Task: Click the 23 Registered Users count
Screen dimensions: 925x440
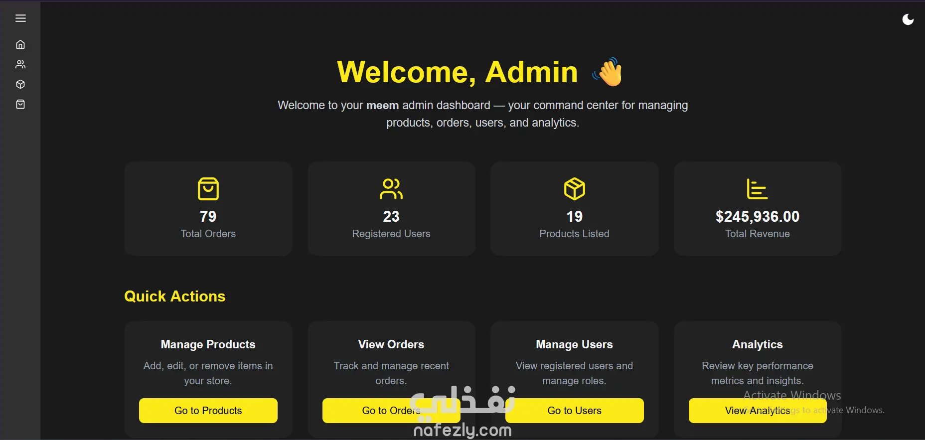Action: coord(391,216)
